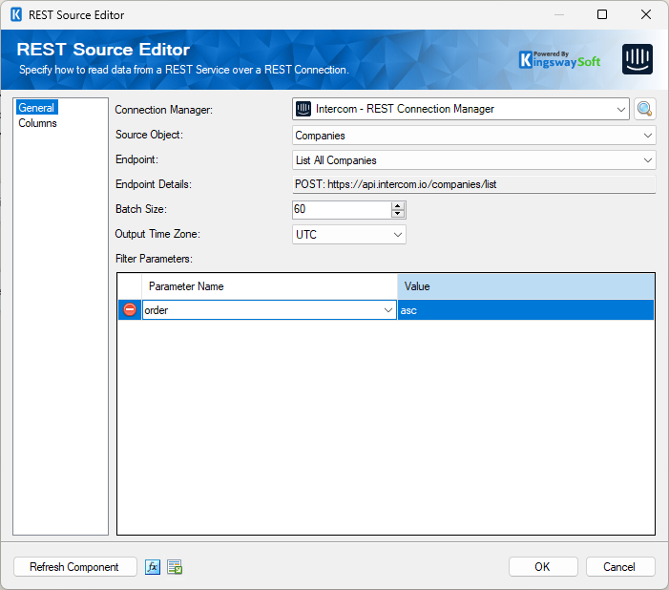The image size is (669, 590).
Task: Select the General page in sidebar
Action: [36, 108]
